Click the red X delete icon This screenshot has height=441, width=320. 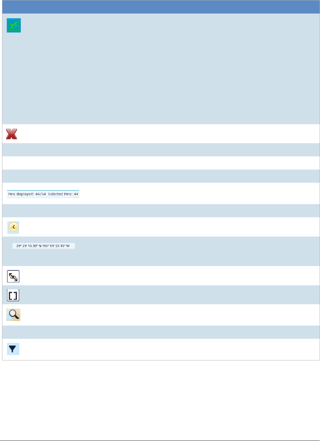point(12,134)
